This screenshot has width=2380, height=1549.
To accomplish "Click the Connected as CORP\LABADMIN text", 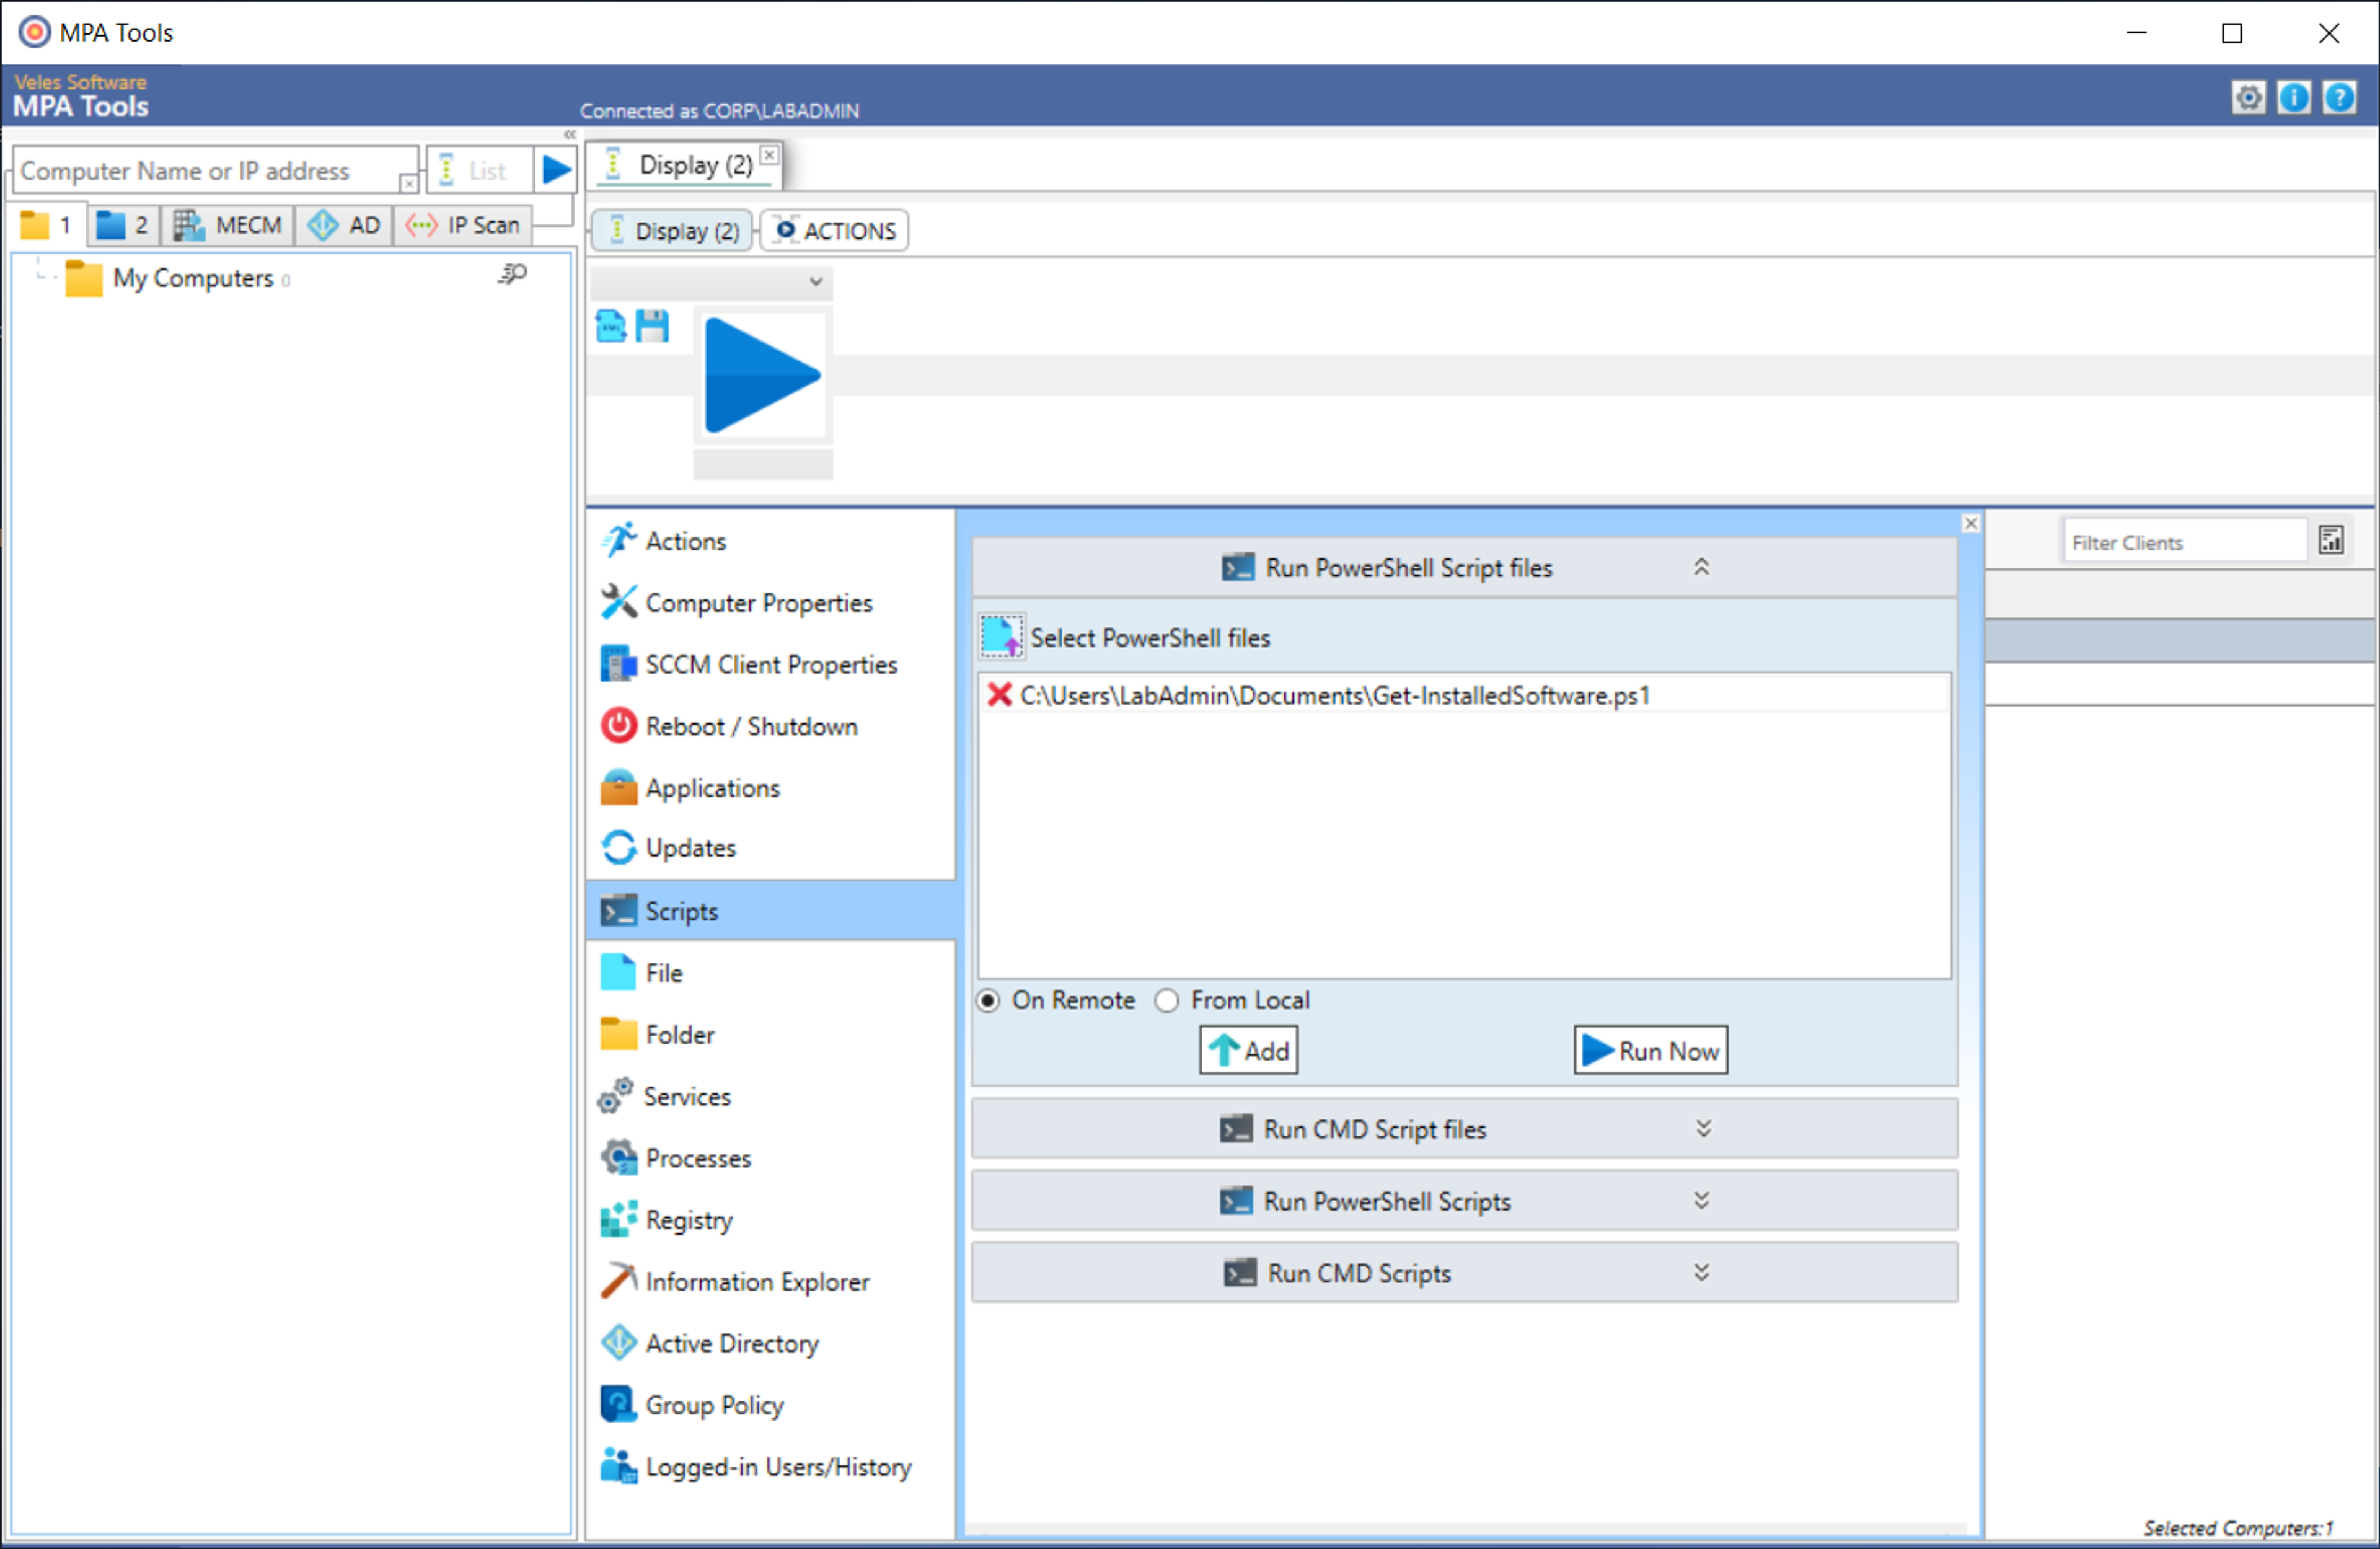I will [719, 111].
